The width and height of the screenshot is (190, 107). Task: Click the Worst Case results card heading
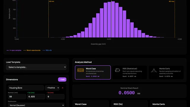click(81, 104)
